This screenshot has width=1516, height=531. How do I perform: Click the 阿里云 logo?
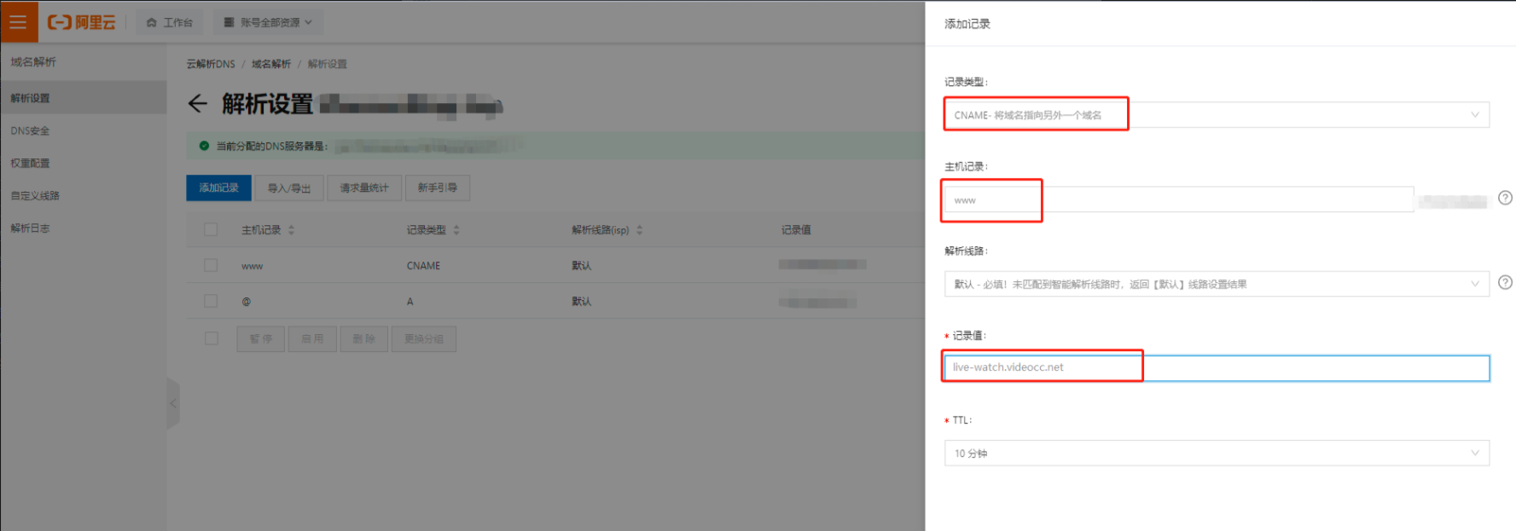click(82, 22)
